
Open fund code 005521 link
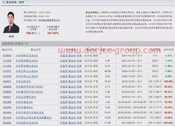pyautogui.click(x=7, y=97)
